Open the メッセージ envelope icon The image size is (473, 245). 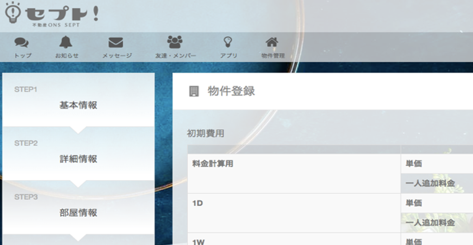[x=116, y=43]
